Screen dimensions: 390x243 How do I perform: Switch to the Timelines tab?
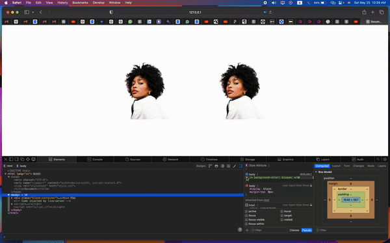[x=209, y=159]
